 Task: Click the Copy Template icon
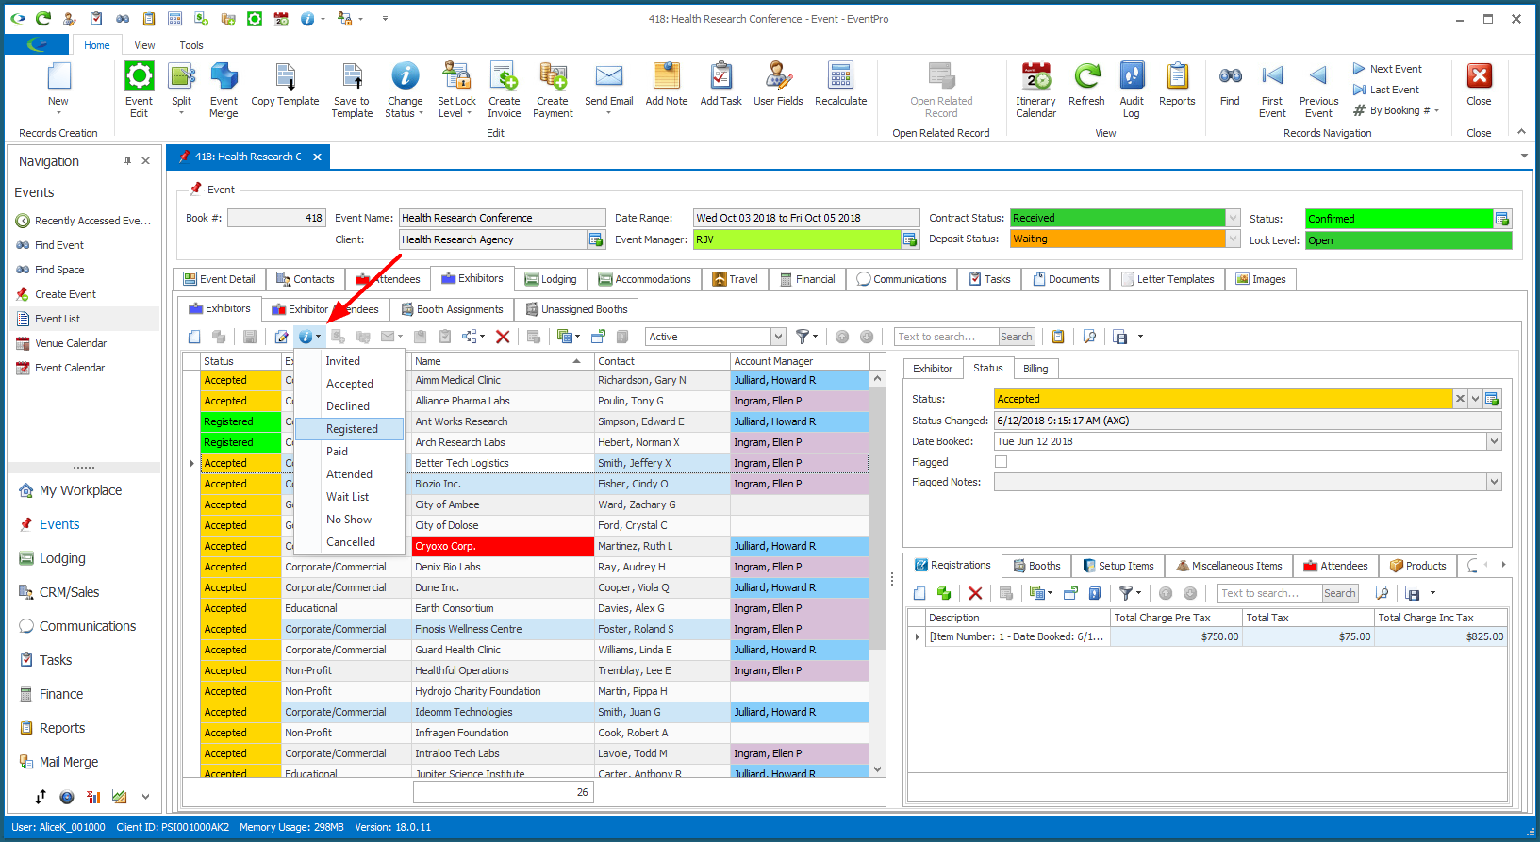(x=285, y=85)
